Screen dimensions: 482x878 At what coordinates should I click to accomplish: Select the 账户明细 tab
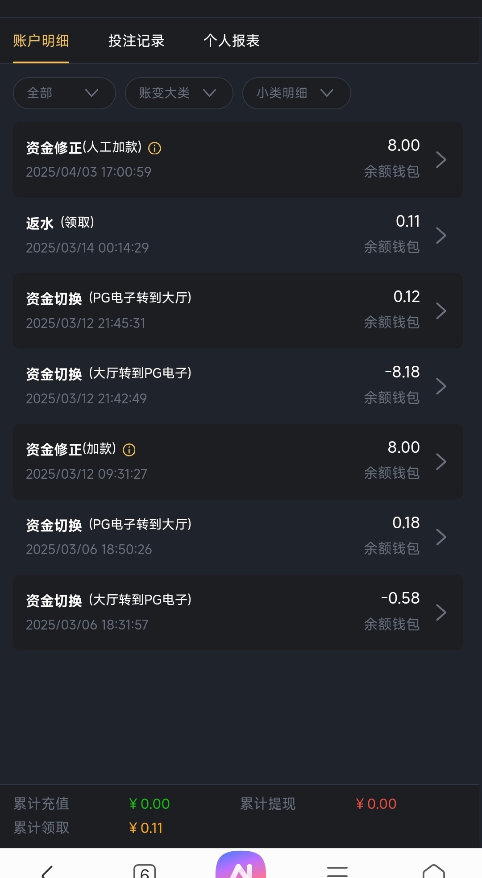(41, 41)
